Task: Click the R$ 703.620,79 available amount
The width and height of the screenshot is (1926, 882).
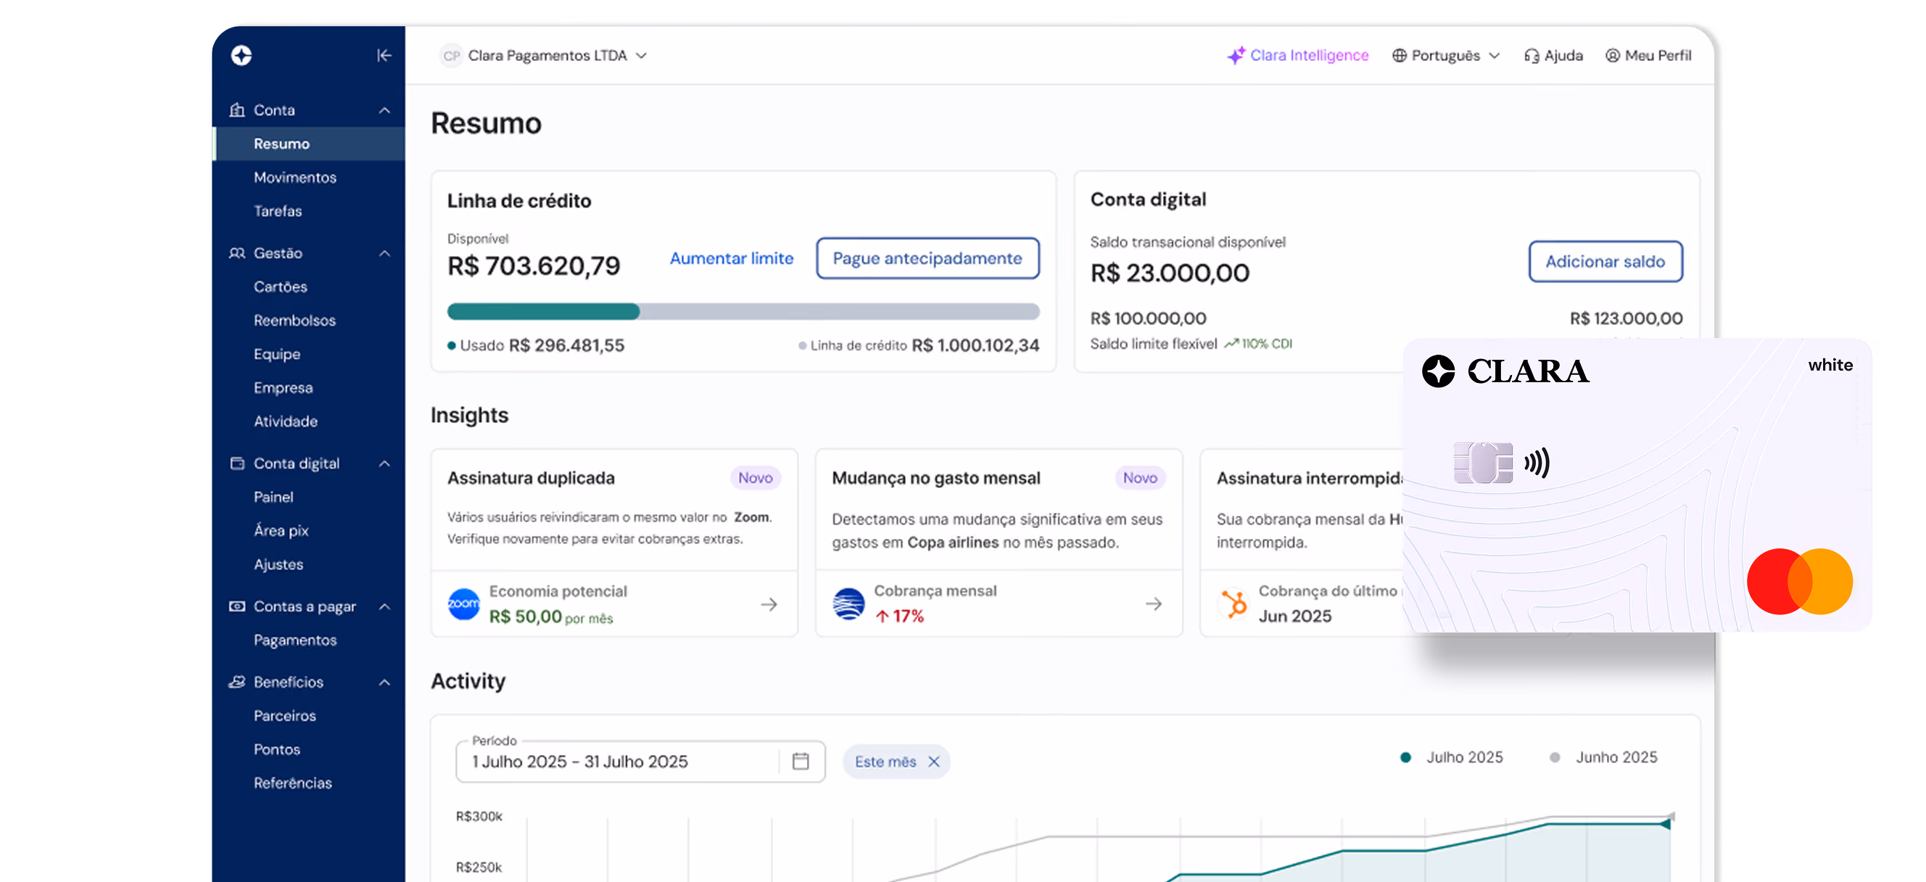Action: (534, 265)
